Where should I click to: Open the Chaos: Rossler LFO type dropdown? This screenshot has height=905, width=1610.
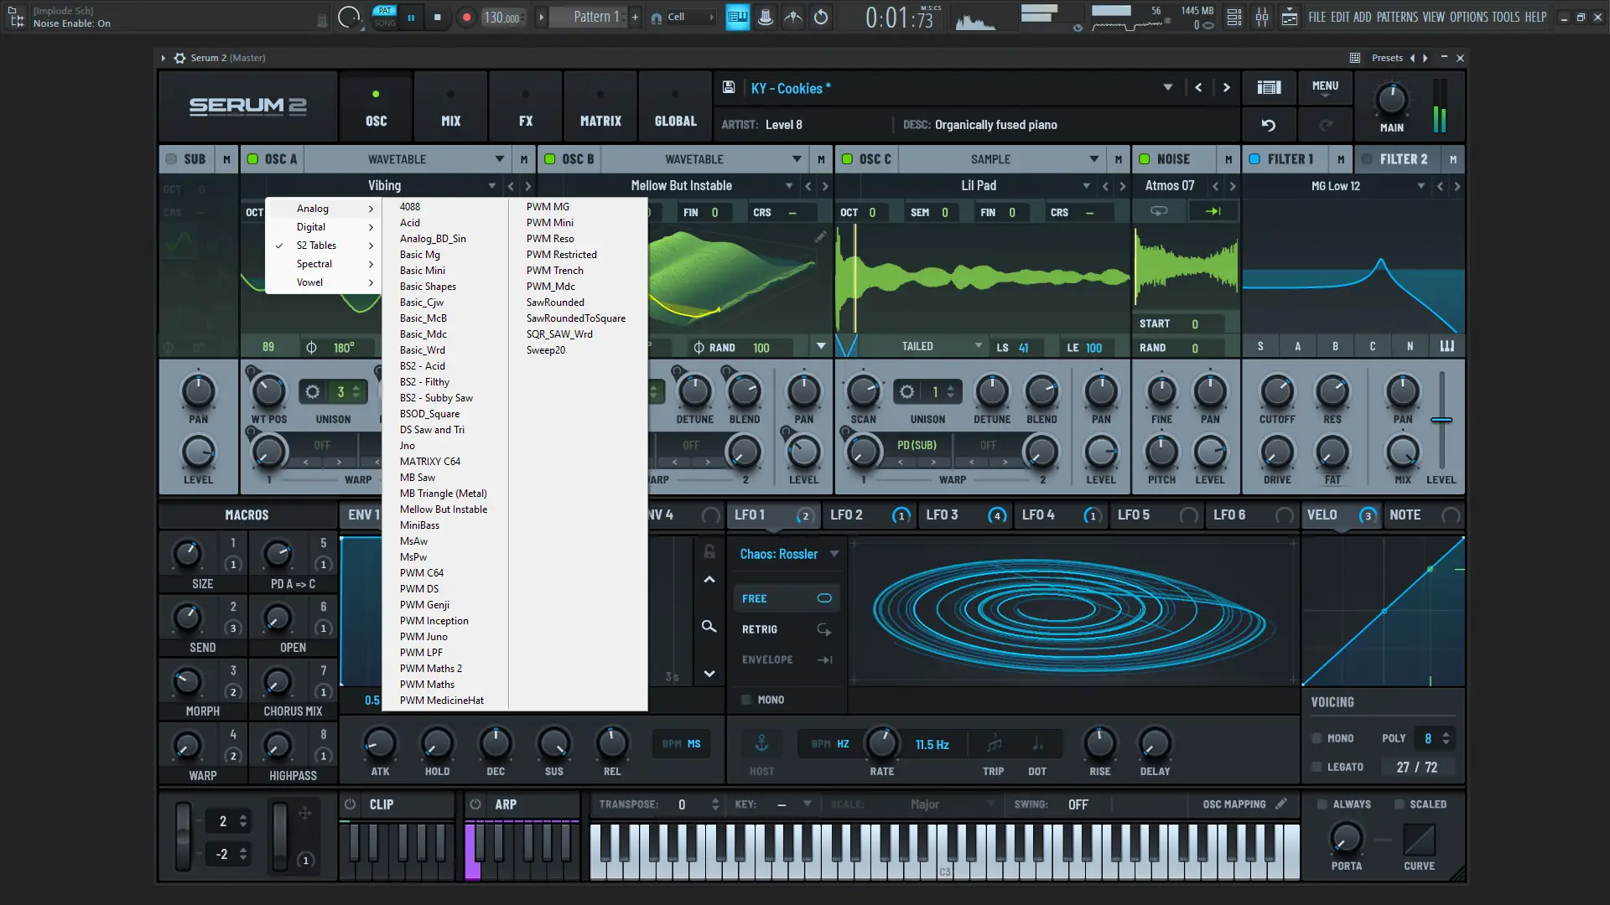coord(834,554)
